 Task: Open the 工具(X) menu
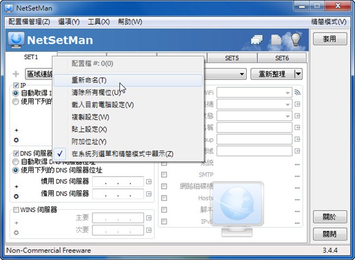click(99, 22)
